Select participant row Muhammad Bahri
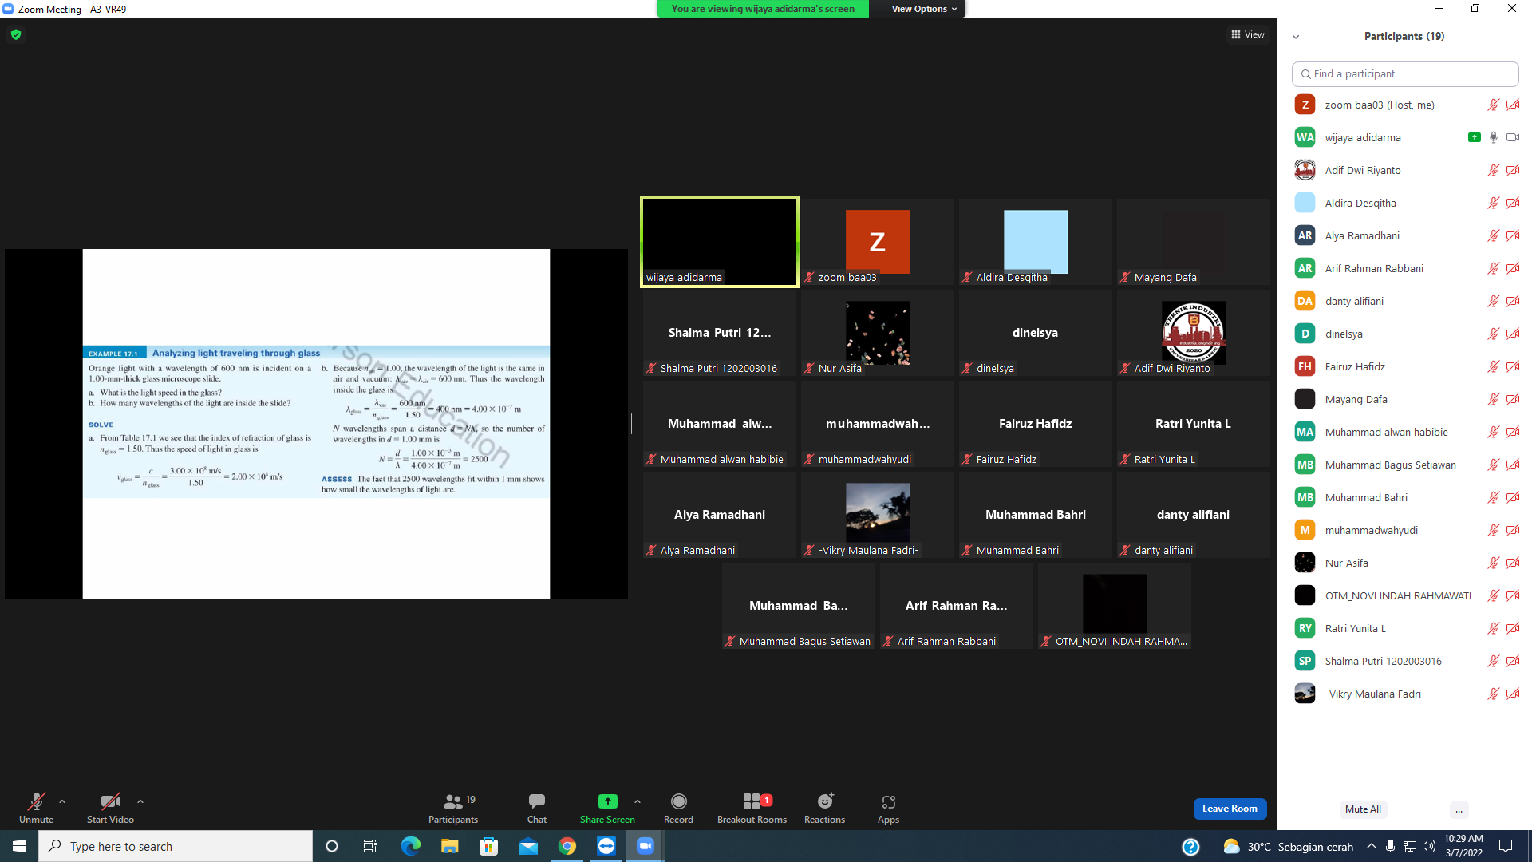Image resolution: width=1532 pixels, height=862 pixels. [1404, 497]
